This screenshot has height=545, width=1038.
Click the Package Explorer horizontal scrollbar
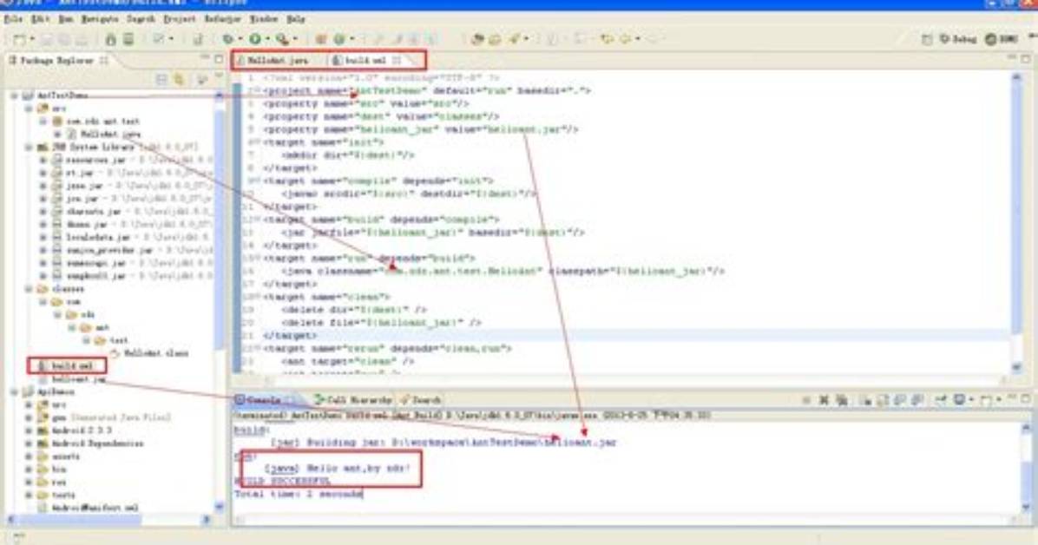pos(109,520)
